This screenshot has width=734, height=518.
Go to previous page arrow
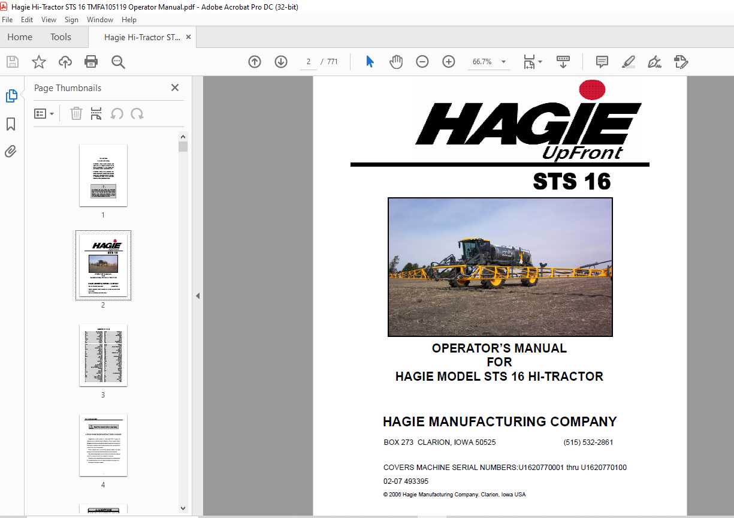click(255, 62)
